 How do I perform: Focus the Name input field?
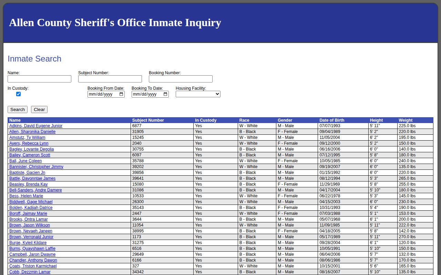coord(39,79)
